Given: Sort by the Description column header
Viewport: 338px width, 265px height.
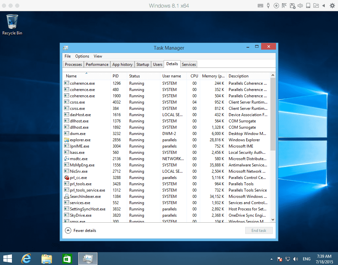Looking at the screenshot, I should (248, 76).
